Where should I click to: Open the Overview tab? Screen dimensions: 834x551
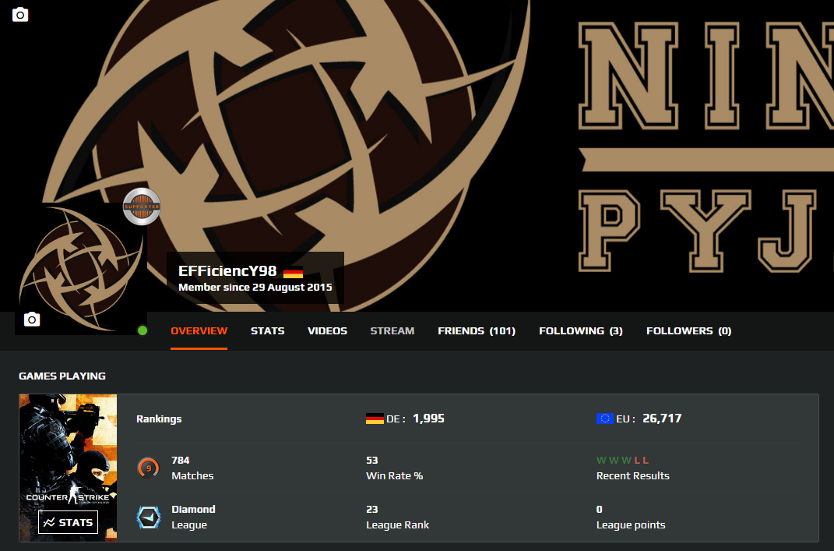coord(199,330)
